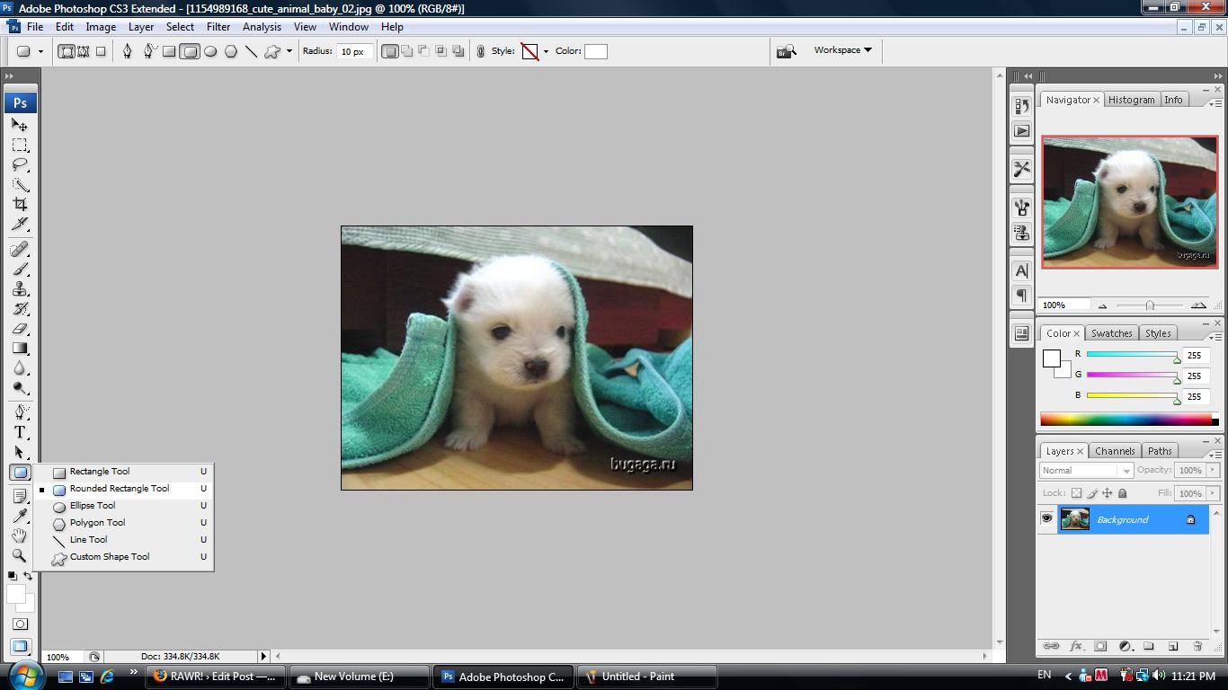Click the Shape layers mode icon
Viewport: 1228px width, 690px height.
(x=67, y=51)
